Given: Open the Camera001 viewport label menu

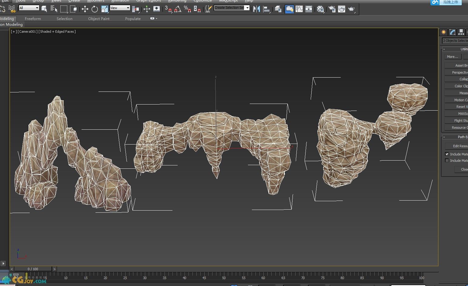Looking at the screenshot, I should click(x=28, y=32).
